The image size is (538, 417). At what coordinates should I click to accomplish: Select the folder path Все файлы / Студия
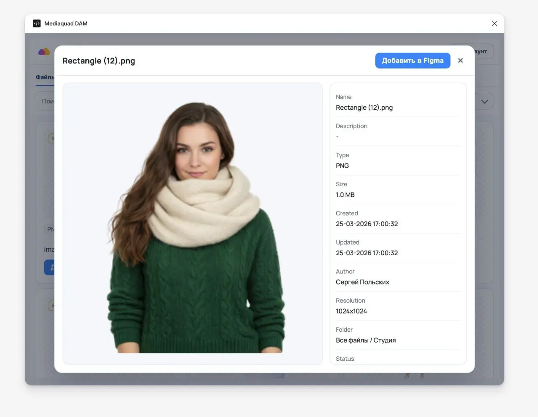366,340
